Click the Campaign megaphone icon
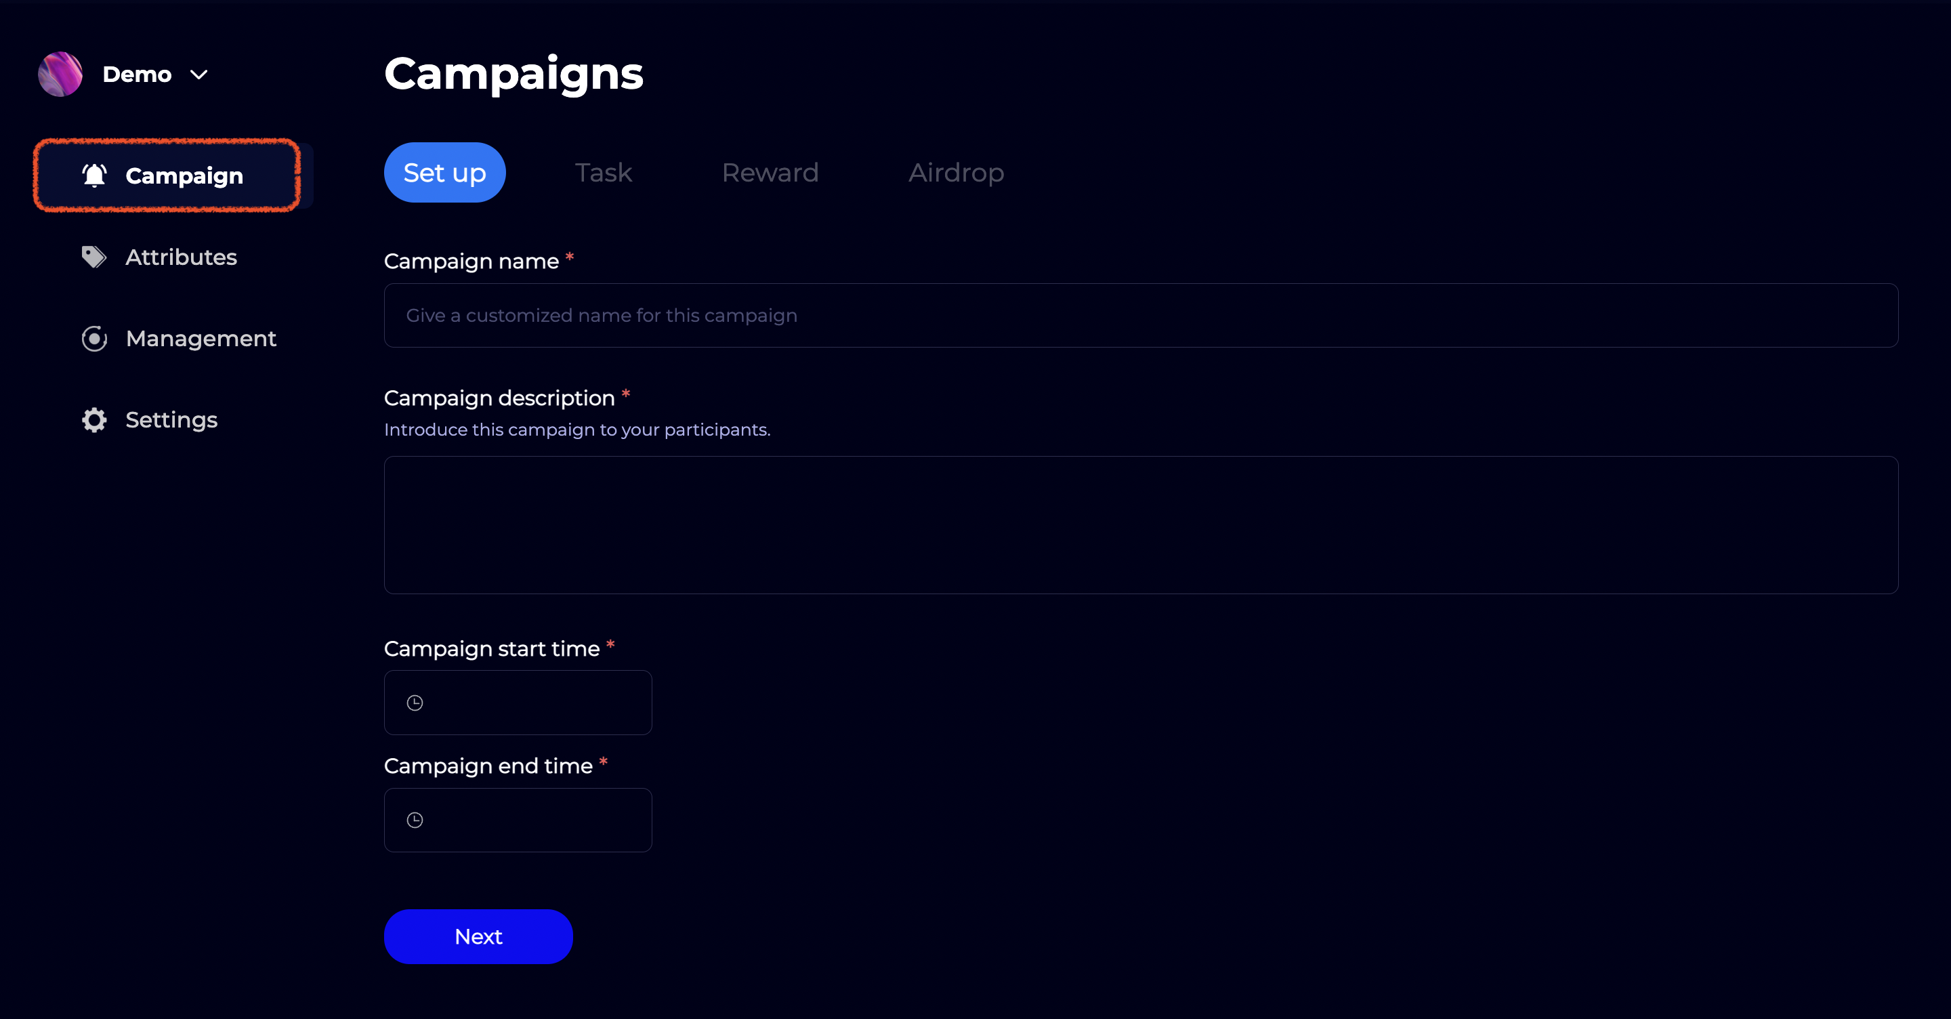Viewport: 1951px width, 1019px height. coord(95,175)
